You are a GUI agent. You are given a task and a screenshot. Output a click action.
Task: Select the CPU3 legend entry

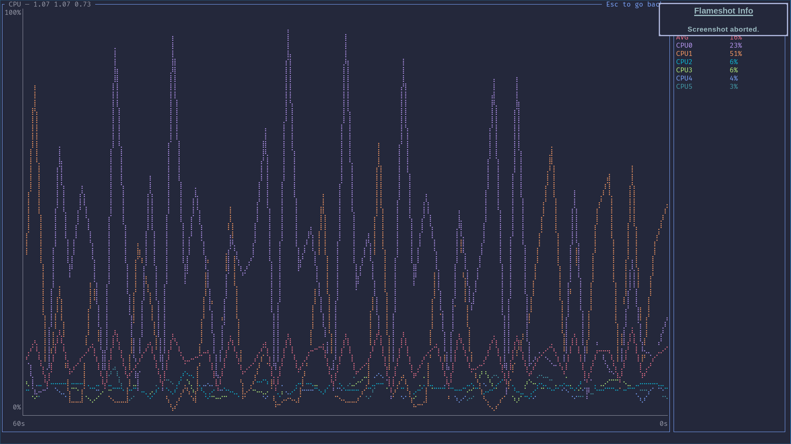(684, 70)
